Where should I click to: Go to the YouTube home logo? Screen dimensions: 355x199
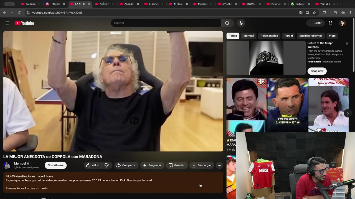click(24, 23)
